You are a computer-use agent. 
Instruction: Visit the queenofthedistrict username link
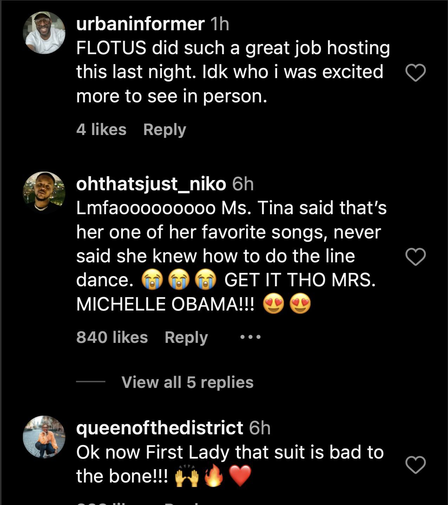pos(159,428)
